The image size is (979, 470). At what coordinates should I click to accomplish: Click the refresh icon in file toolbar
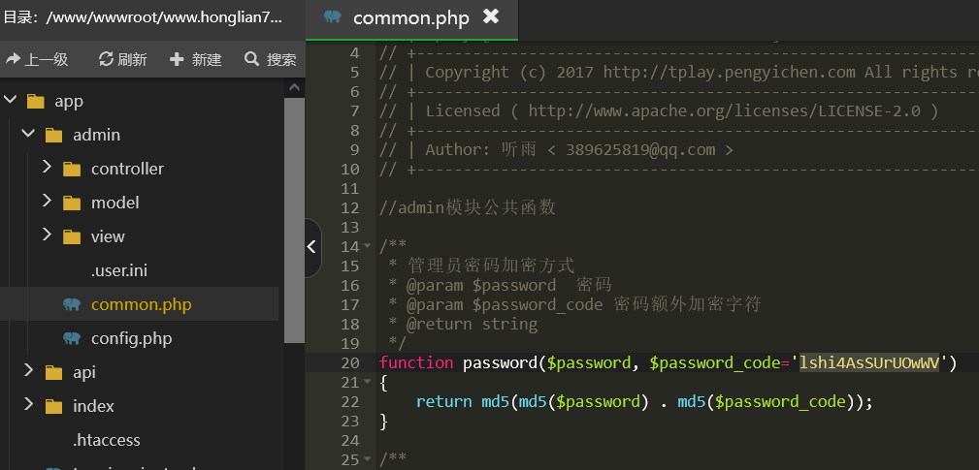(107, 60)
